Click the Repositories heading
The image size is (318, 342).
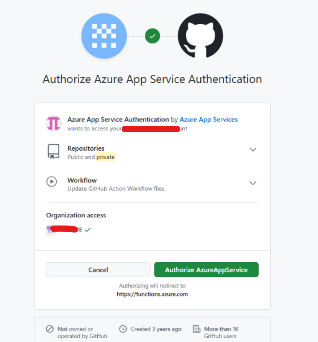click(x=86, y=148)
